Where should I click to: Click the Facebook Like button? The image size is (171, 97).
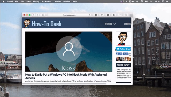[x=119, y=54]
